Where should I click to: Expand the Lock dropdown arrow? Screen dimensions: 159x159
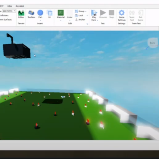pos(87,16)
